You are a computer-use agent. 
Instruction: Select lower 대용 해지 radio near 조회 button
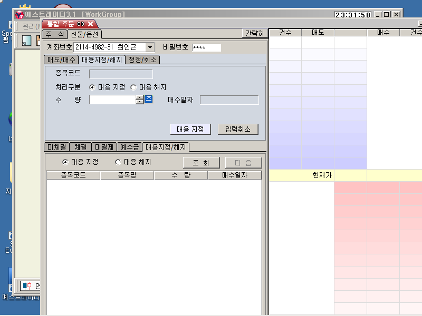point(118,162)
